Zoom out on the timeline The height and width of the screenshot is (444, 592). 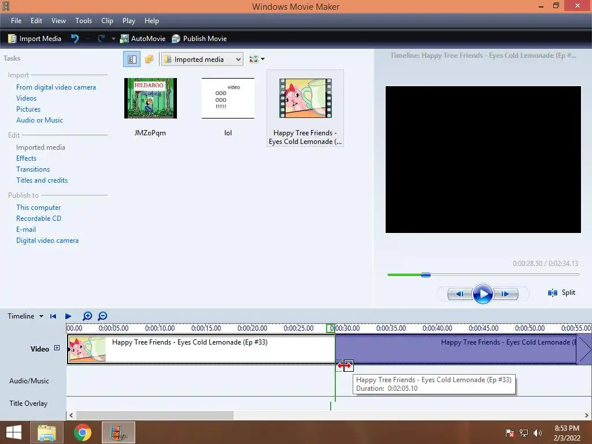102,316
